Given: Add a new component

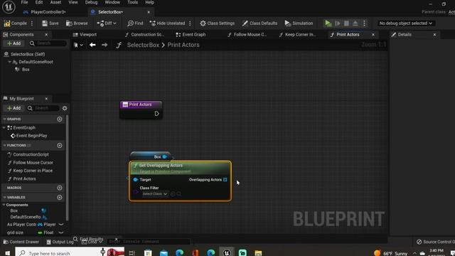Looking at the screenshot, I should point(14,43).
